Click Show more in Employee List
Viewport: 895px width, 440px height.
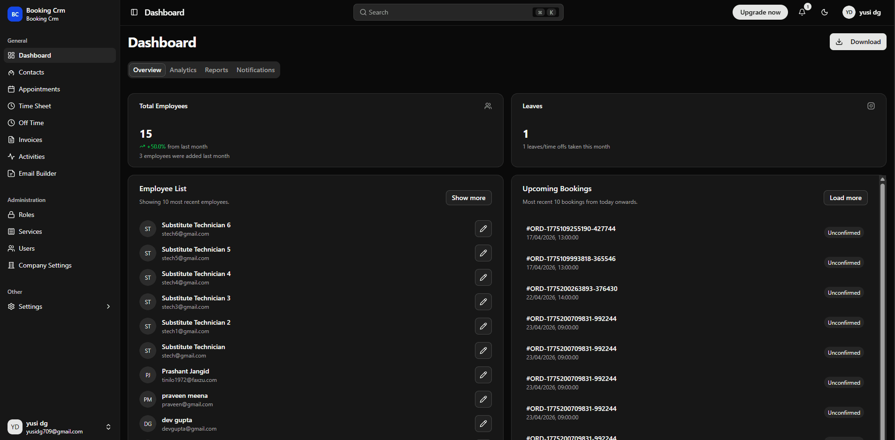click(x=468, y=198)
